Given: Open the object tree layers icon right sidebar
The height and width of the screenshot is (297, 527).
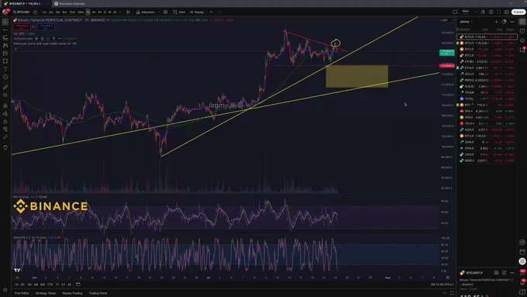Looking at the screenshot, I should (x=522, y=40).
